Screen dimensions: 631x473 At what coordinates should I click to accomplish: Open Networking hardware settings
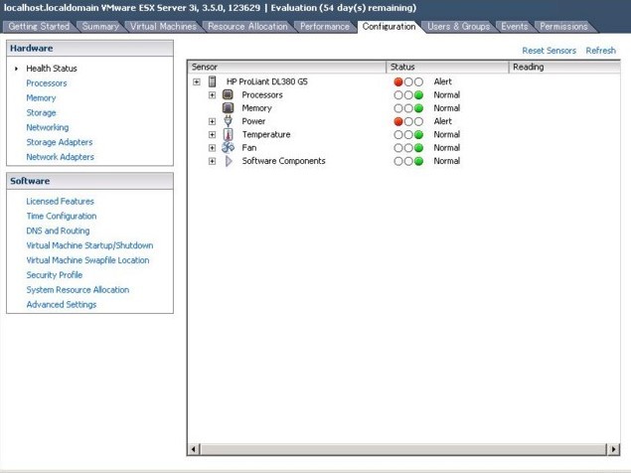(x=48, y=127)
